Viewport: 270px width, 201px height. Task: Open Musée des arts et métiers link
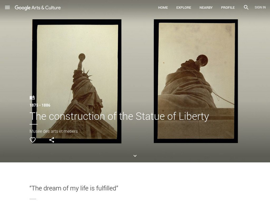54,131
